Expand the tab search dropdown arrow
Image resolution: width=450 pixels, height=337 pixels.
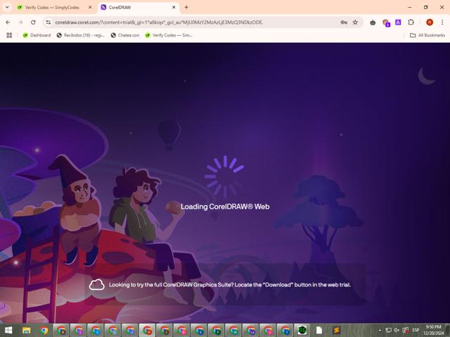(x=7, y=8)
